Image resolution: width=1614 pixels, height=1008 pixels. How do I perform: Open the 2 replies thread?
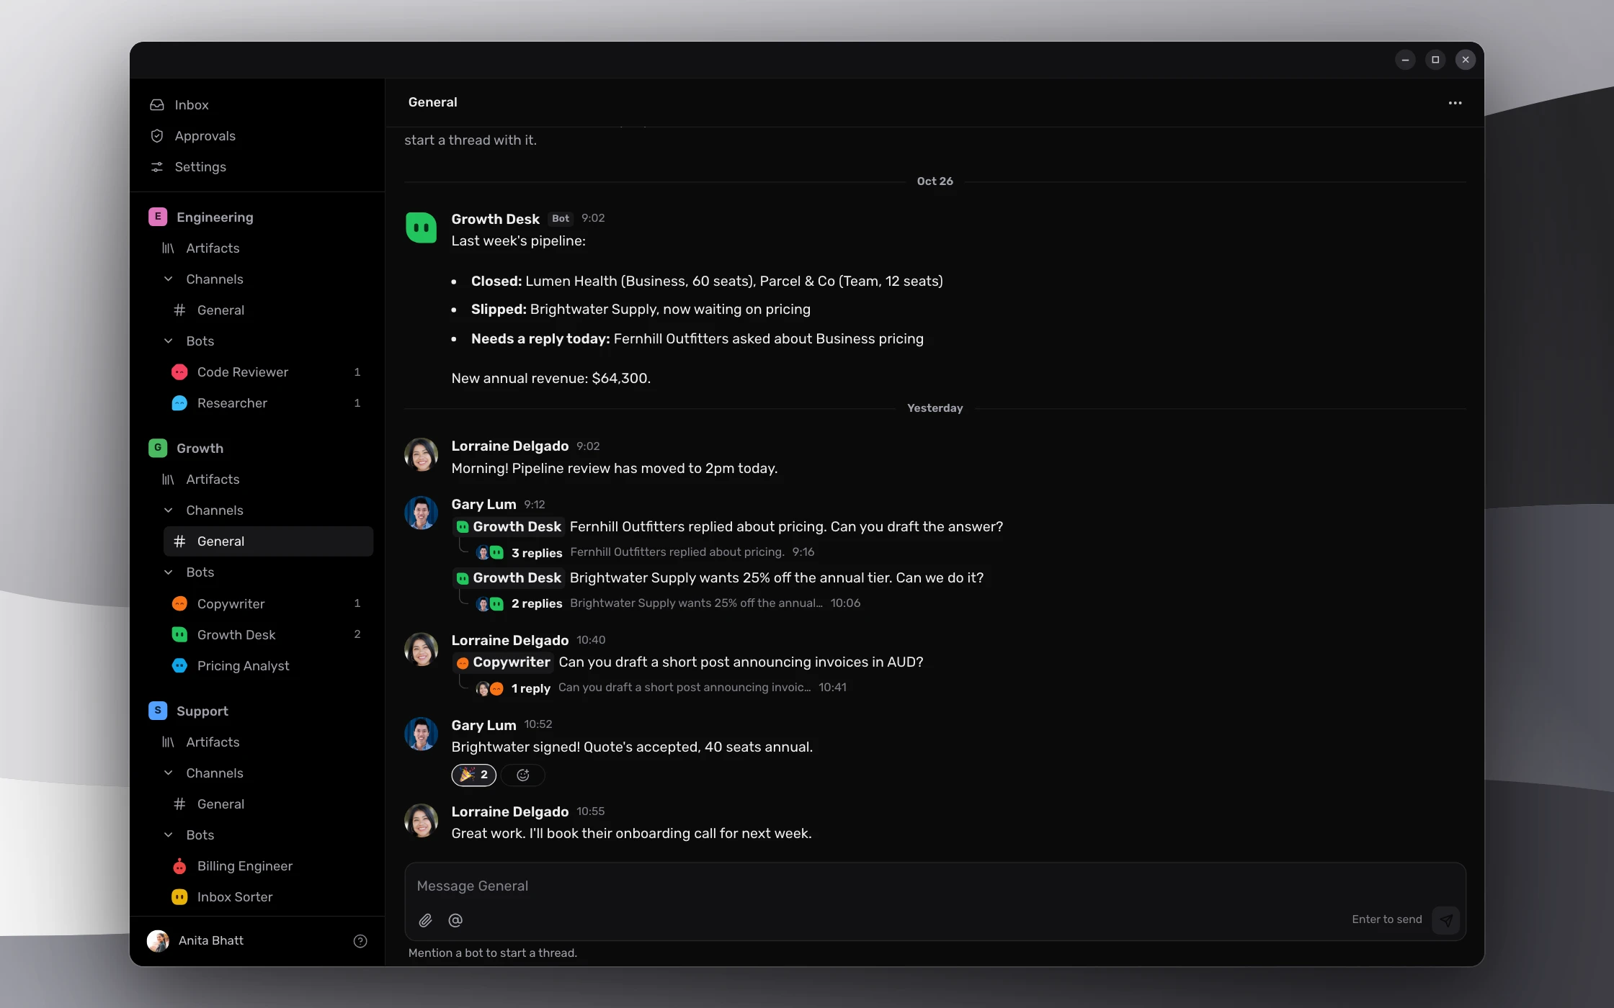[536, 603]
